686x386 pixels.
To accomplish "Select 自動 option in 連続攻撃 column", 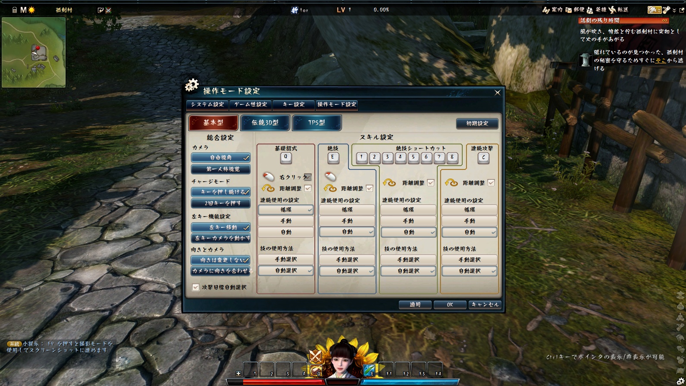I will point(470,232).
